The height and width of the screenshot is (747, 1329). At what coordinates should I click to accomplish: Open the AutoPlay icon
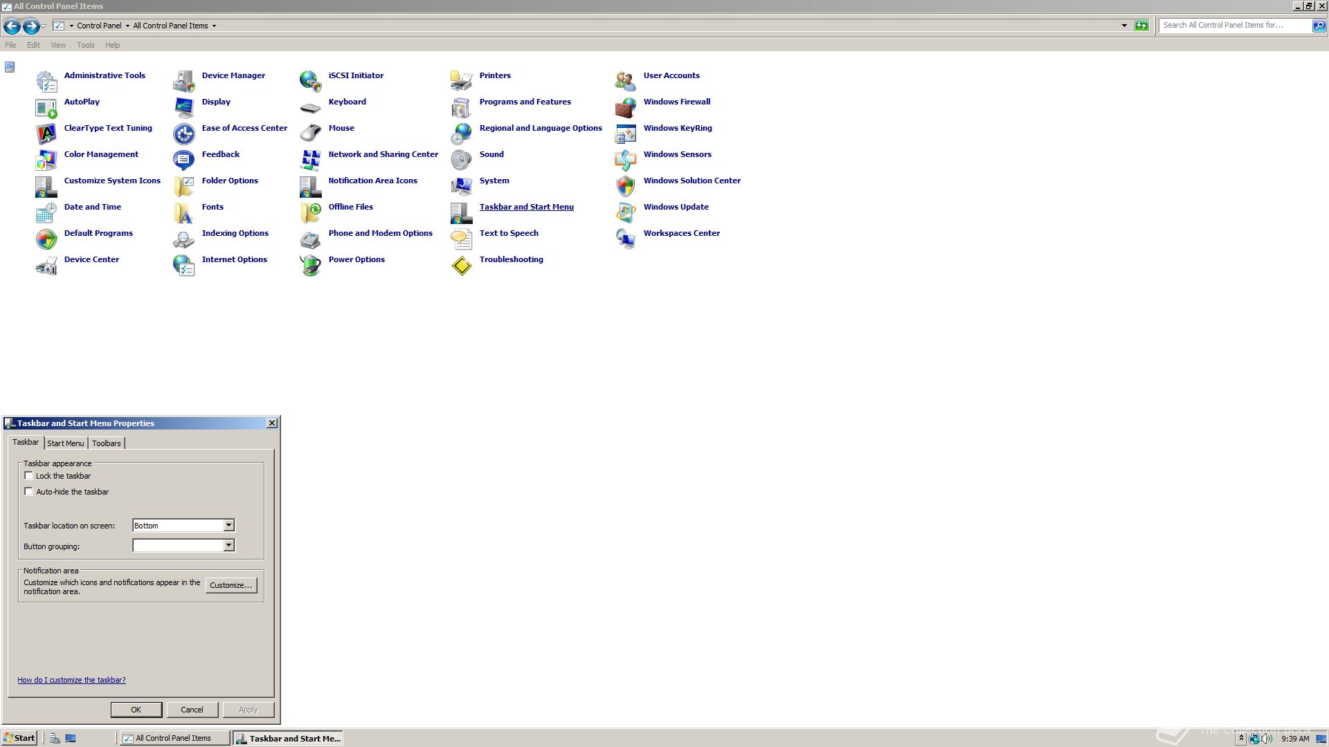click(x=46, y=108)
